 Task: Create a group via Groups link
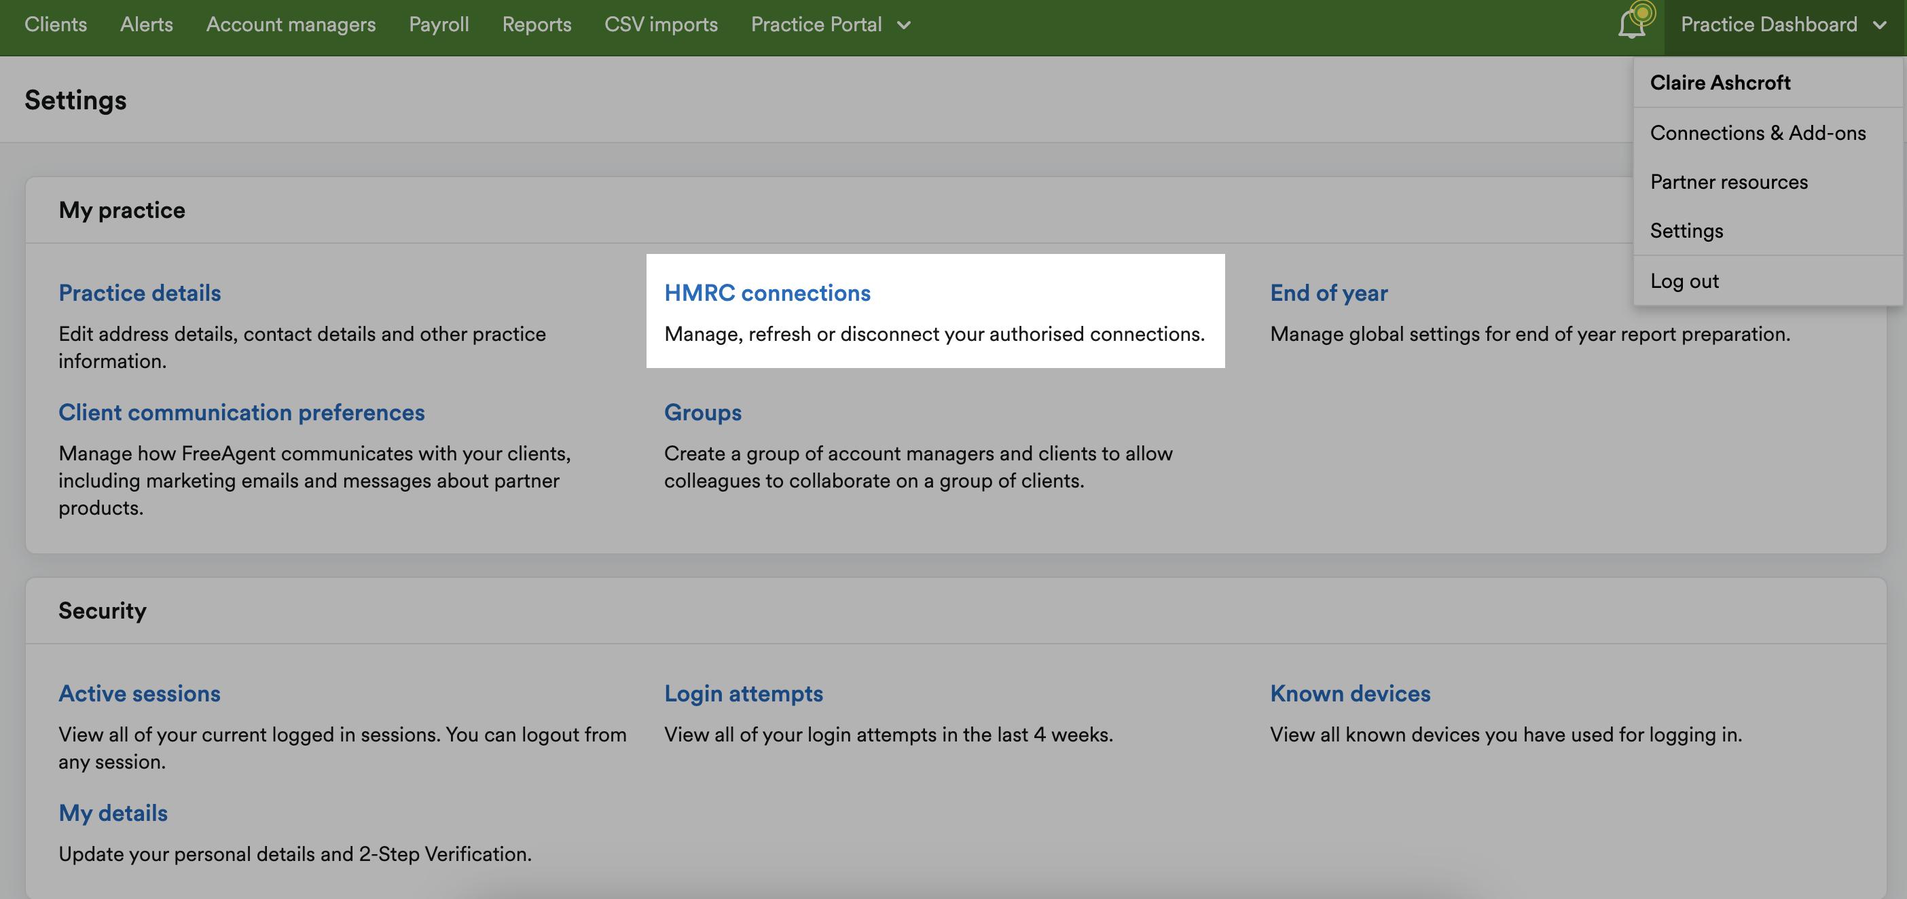pyautogui.click(x=702, y=412)
